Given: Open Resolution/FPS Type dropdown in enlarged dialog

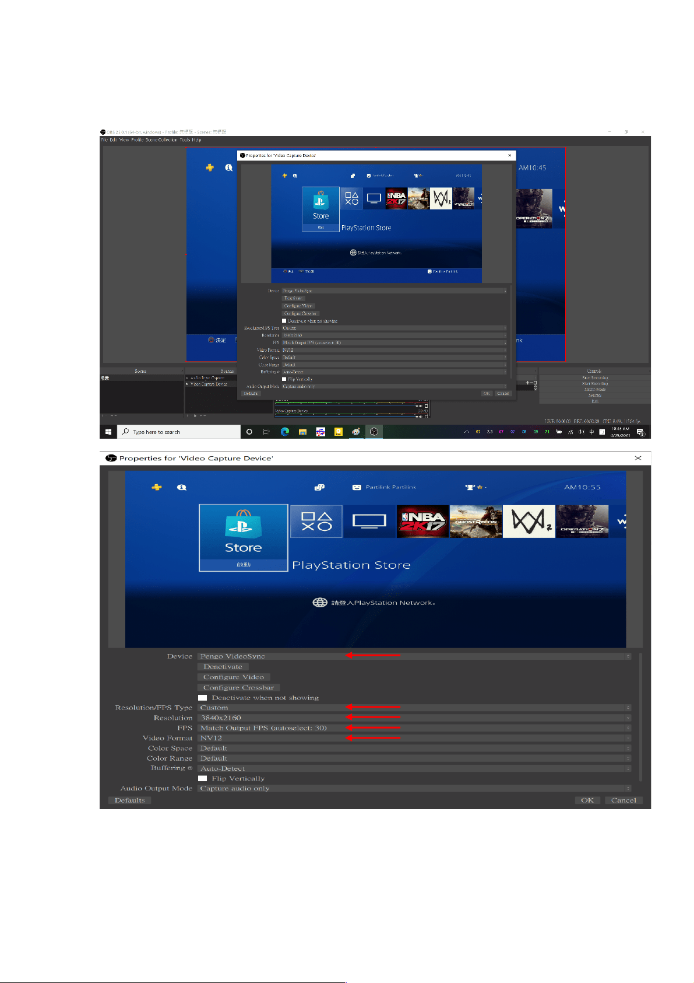Looking at the screenshot, I should (414, 708).
